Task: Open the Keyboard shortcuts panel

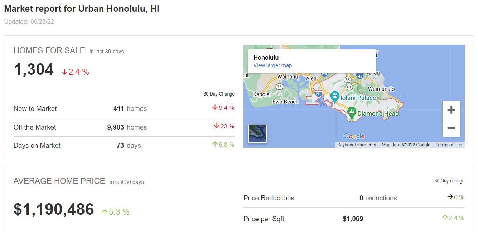Action: 356,145
